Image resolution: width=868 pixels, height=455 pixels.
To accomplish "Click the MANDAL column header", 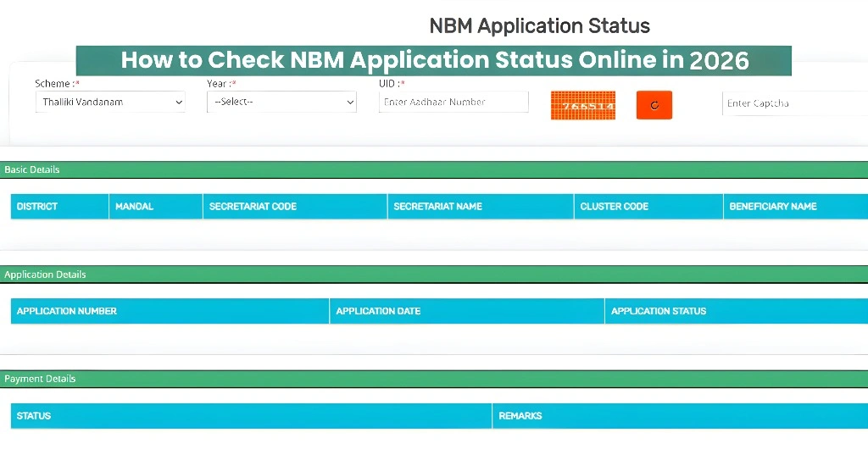I will pyautogui.click(x=156, y=207).
